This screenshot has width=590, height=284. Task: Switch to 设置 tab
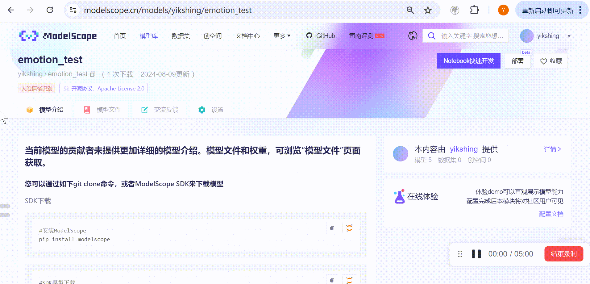211,110
